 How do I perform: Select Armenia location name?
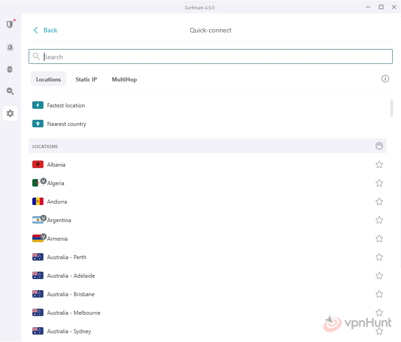click(x=57, y=239)
